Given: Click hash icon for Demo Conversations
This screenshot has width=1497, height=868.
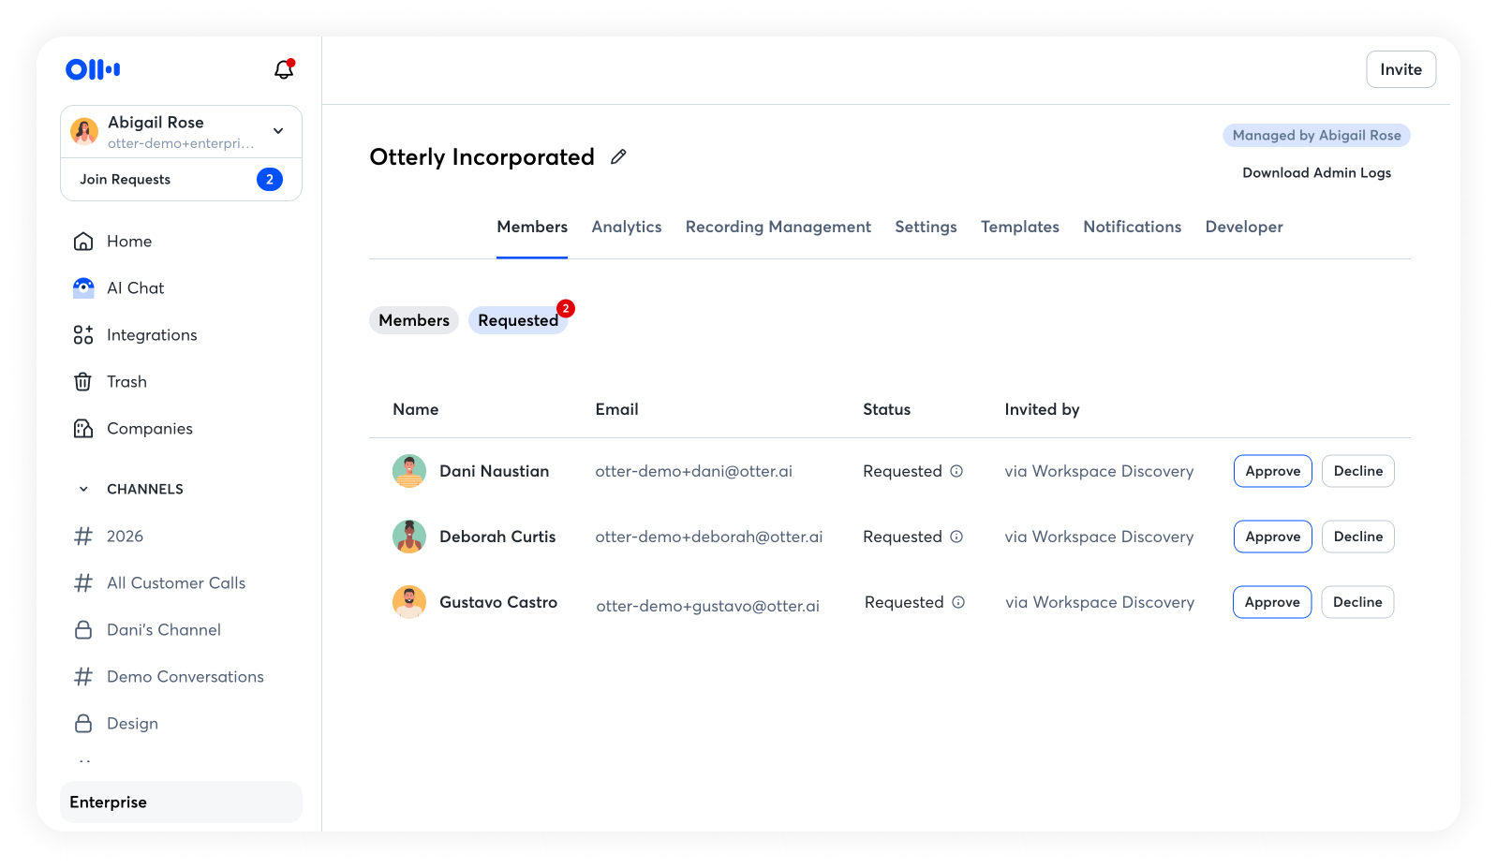Looking at the screenshot, I should 83,677.
